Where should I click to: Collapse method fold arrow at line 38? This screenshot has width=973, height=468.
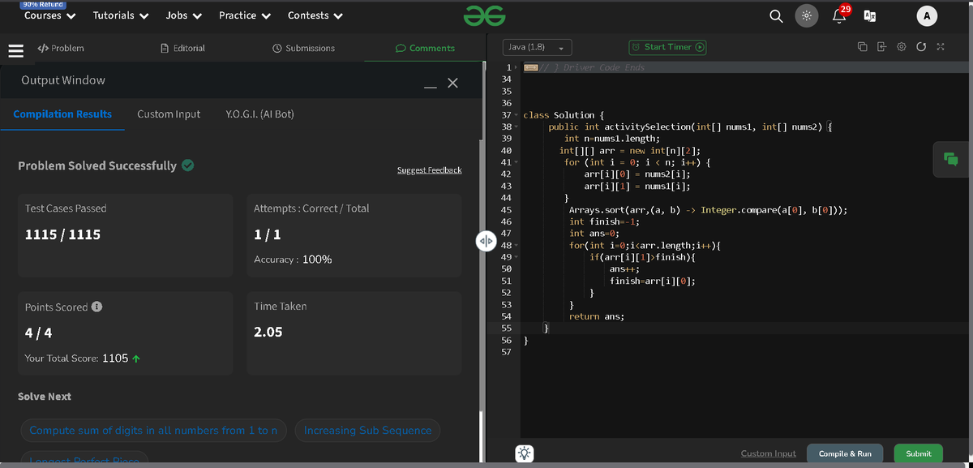516,127
